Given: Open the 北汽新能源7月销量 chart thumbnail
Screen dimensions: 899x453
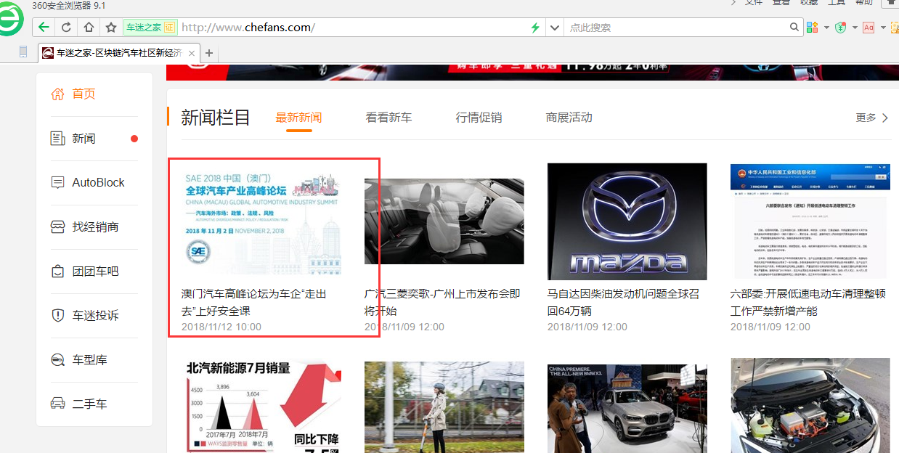Looking at the screenshot, I should pyautogui.click(x=261, y=407).
